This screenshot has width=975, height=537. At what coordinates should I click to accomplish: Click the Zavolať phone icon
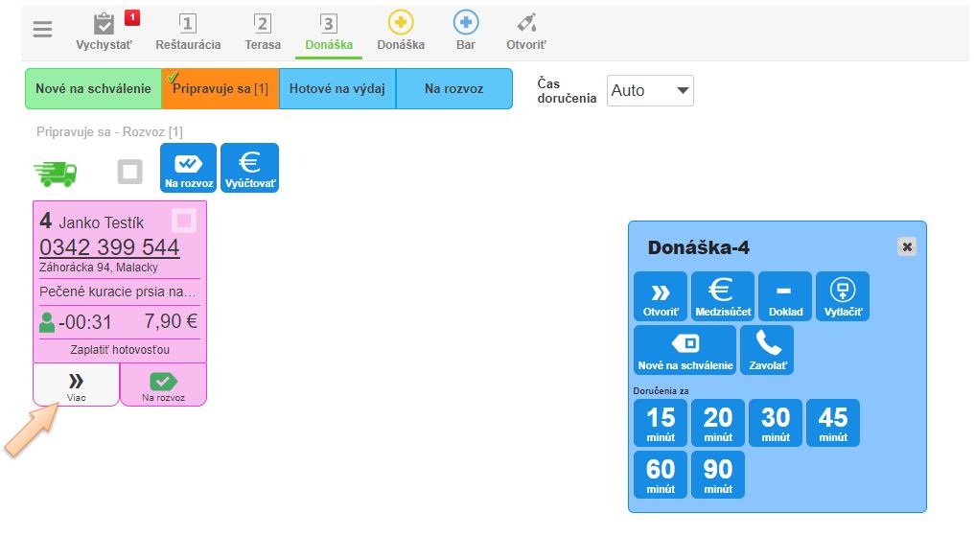coord(767,350)
